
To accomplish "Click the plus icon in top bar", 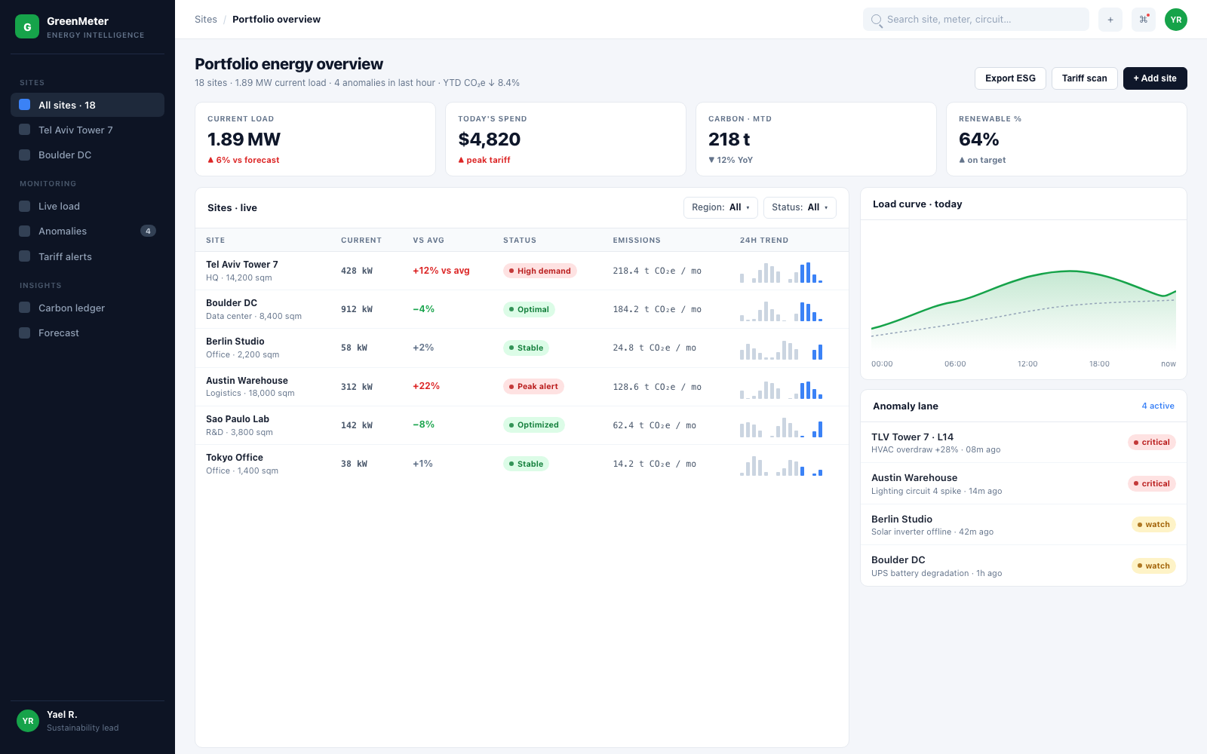I will click(1110, 20).
